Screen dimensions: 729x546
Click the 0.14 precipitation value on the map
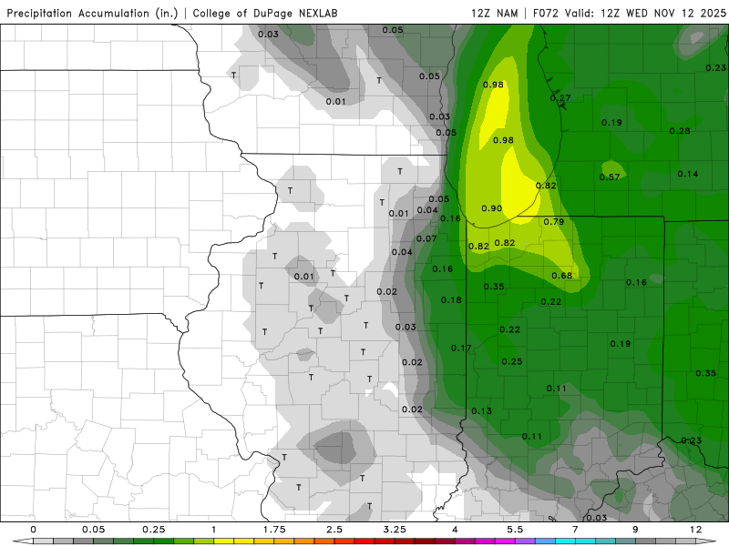[688, 174]
